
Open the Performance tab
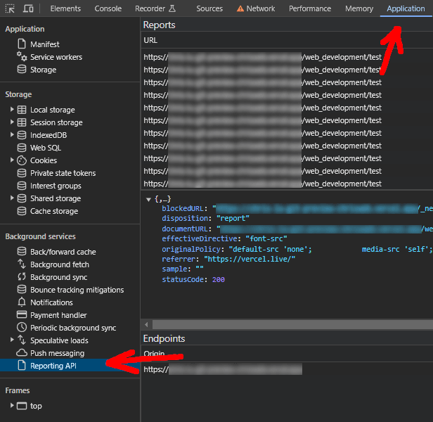coord(310,8)
